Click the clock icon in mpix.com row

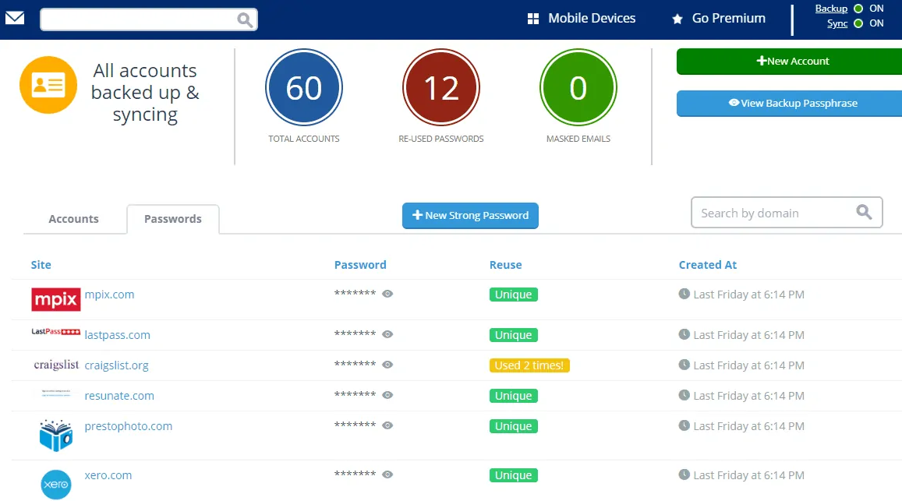tap(684, 294)
